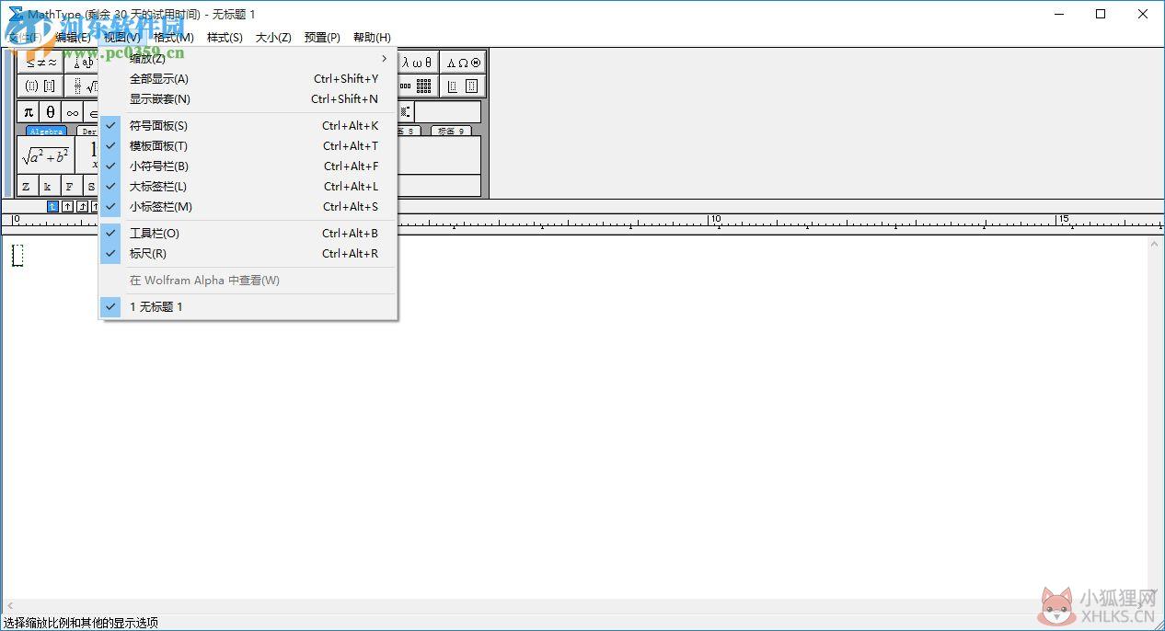Viewport: 1165px width, 631px height.
Task: Insert the square root a²+b² expression
Action: point(46,156)
